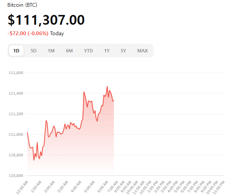Viewport: 236px width, 196px height.
Task: Show MAX range price history
Action: [142, 50]
